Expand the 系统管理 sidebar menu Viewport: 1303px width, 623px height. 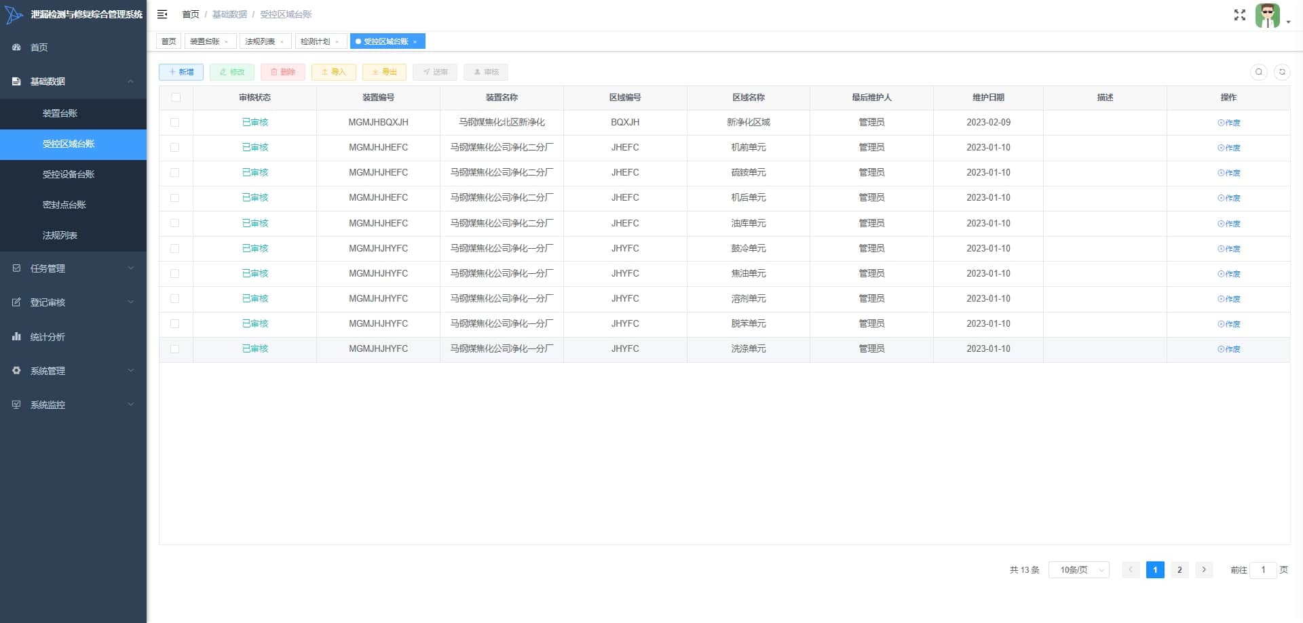pyautogui.click(x=73, y=371)
